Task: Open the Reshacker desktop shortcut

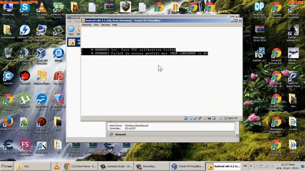Action: [x=41, y=147]
